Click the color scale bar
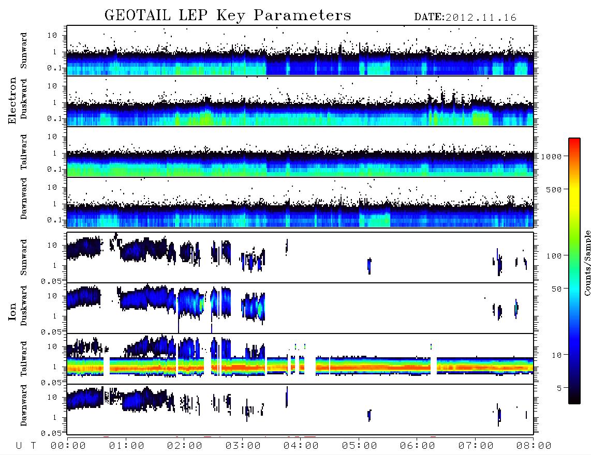 pyautogui.click(x=574, y=271)
